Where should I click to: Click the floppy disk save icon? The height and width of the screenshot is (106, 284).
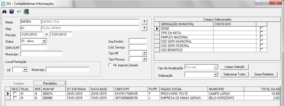pyautogui.click(x=12, y=12)
